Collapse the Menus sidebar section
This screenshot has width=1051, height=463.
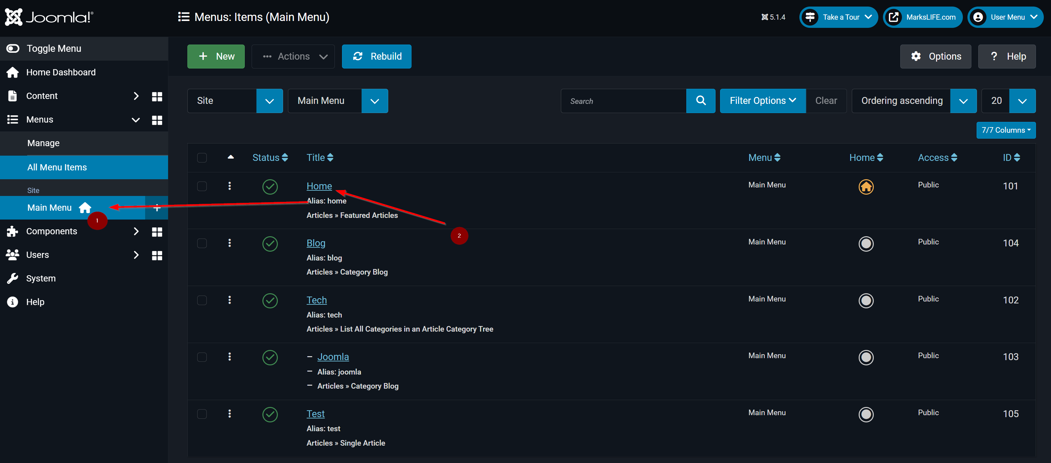[136, 120]
